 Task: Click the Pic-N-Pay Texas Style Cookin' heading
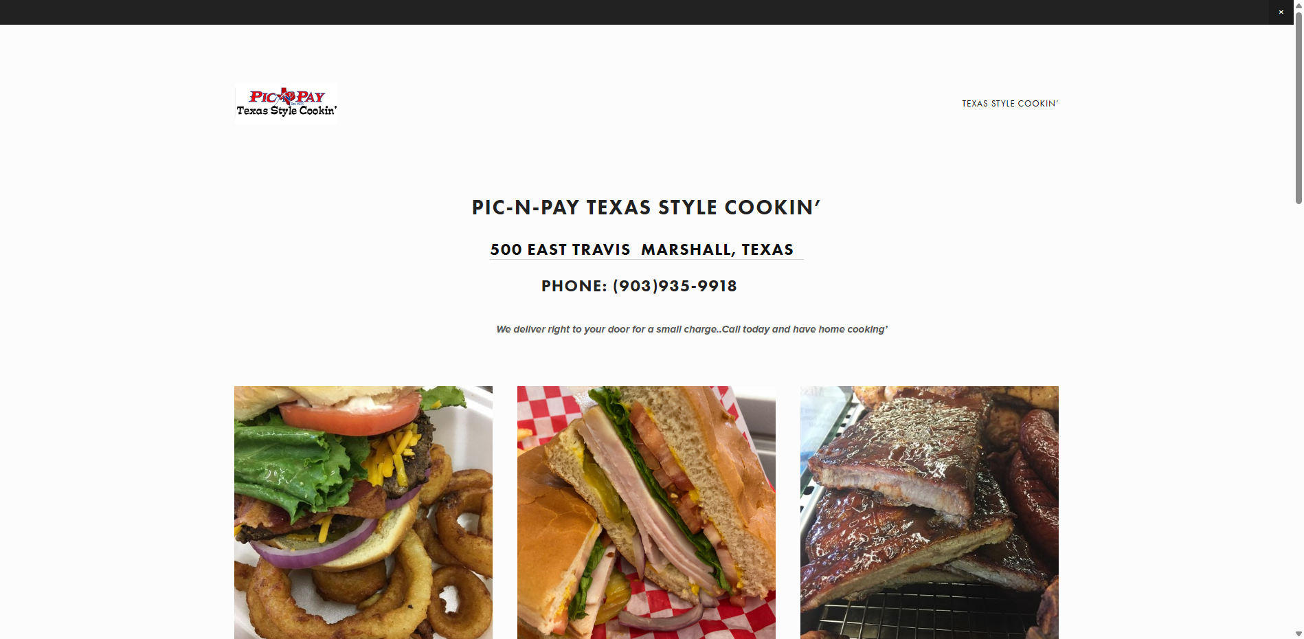646,208
